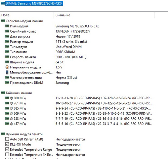
Task: Click the icon next to 'Серийный номер'
Action: 7,31
